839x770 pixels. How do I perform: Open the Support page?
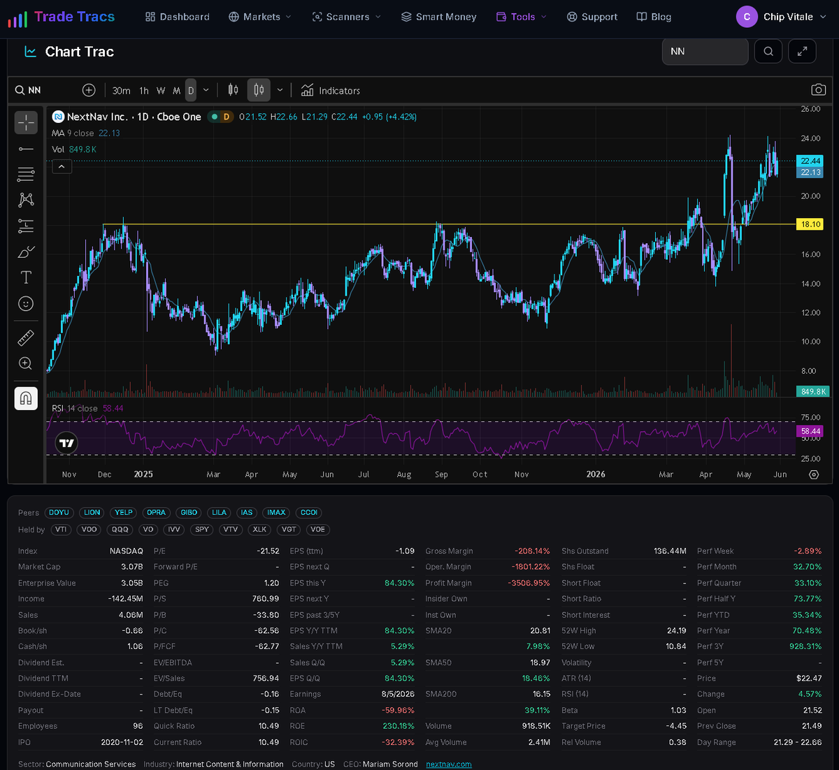[592, 17]
